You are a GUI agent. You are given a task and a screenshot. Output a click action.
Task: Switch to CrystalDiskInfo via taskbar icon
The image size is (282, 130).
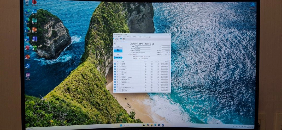(163, 125)
